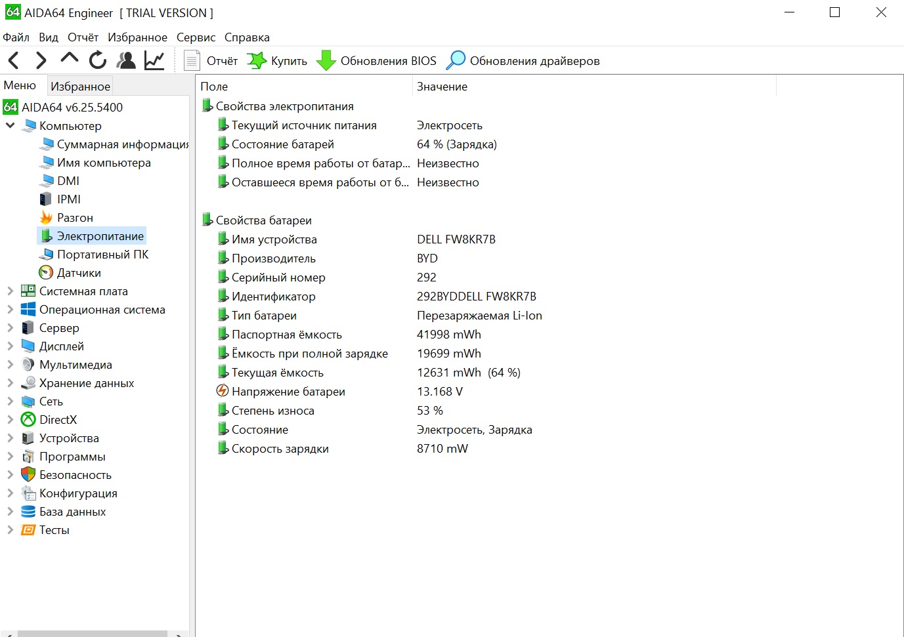Image resolution: width=904 pixels, height=637 pixels.
Task: Click the Forward navigation arrow
Action: [x=41, y=61]
